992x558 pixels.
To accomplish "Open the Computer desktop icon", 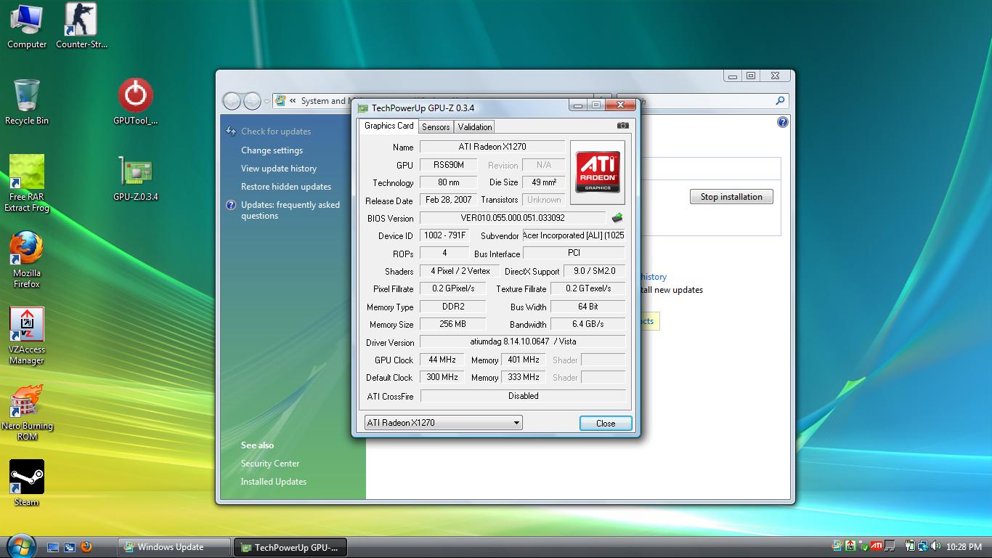I will [27, 26].
